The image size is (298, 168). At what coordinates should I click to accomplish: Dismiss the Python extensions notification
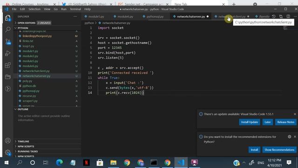(295, 137)
